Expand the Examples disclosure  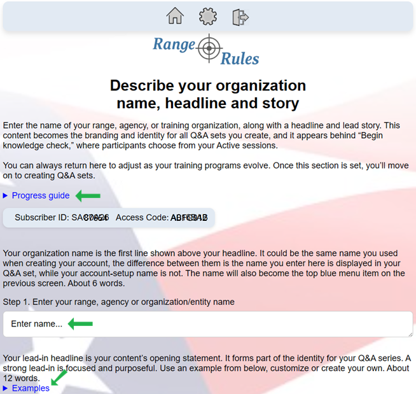pyautogui.click(x=26, y=388)
